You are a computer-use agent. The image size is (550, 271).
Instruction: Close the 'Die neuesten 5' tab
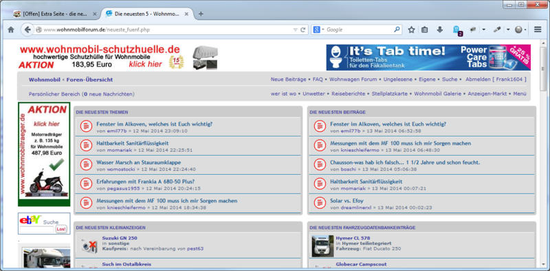(x=186, y=14)
